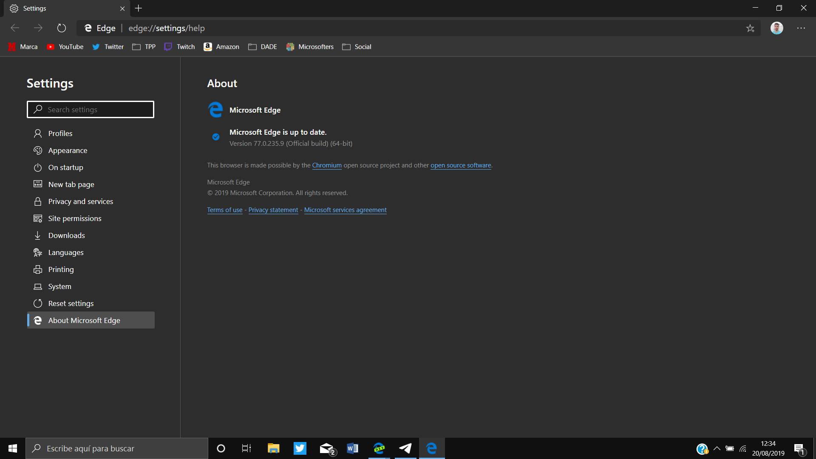This screenshot has width=816, height=459.
Task: Expand the Social favorites folder
Action: point(357,47)
